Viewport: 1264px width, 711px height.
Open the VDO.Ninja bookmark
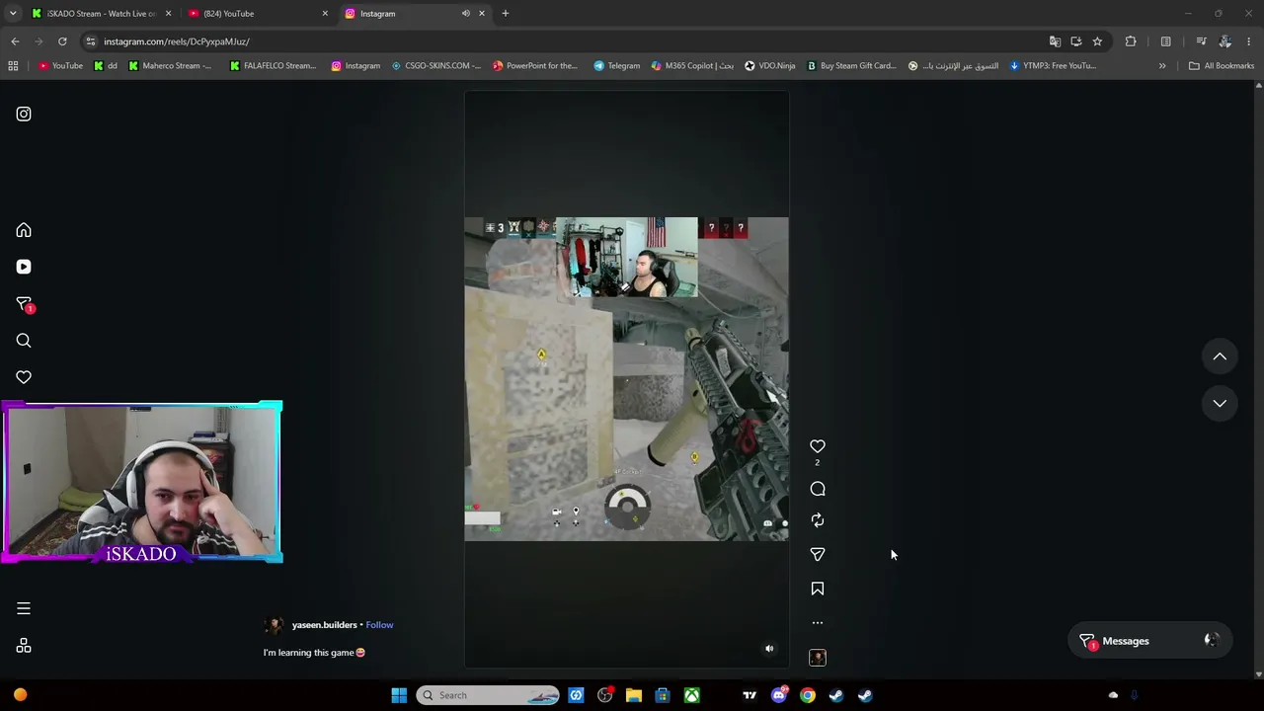click(769, 66)
